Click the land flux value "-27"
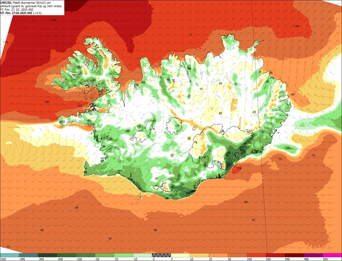The width and height of the screenshot is (342, 261). point(188,96)
